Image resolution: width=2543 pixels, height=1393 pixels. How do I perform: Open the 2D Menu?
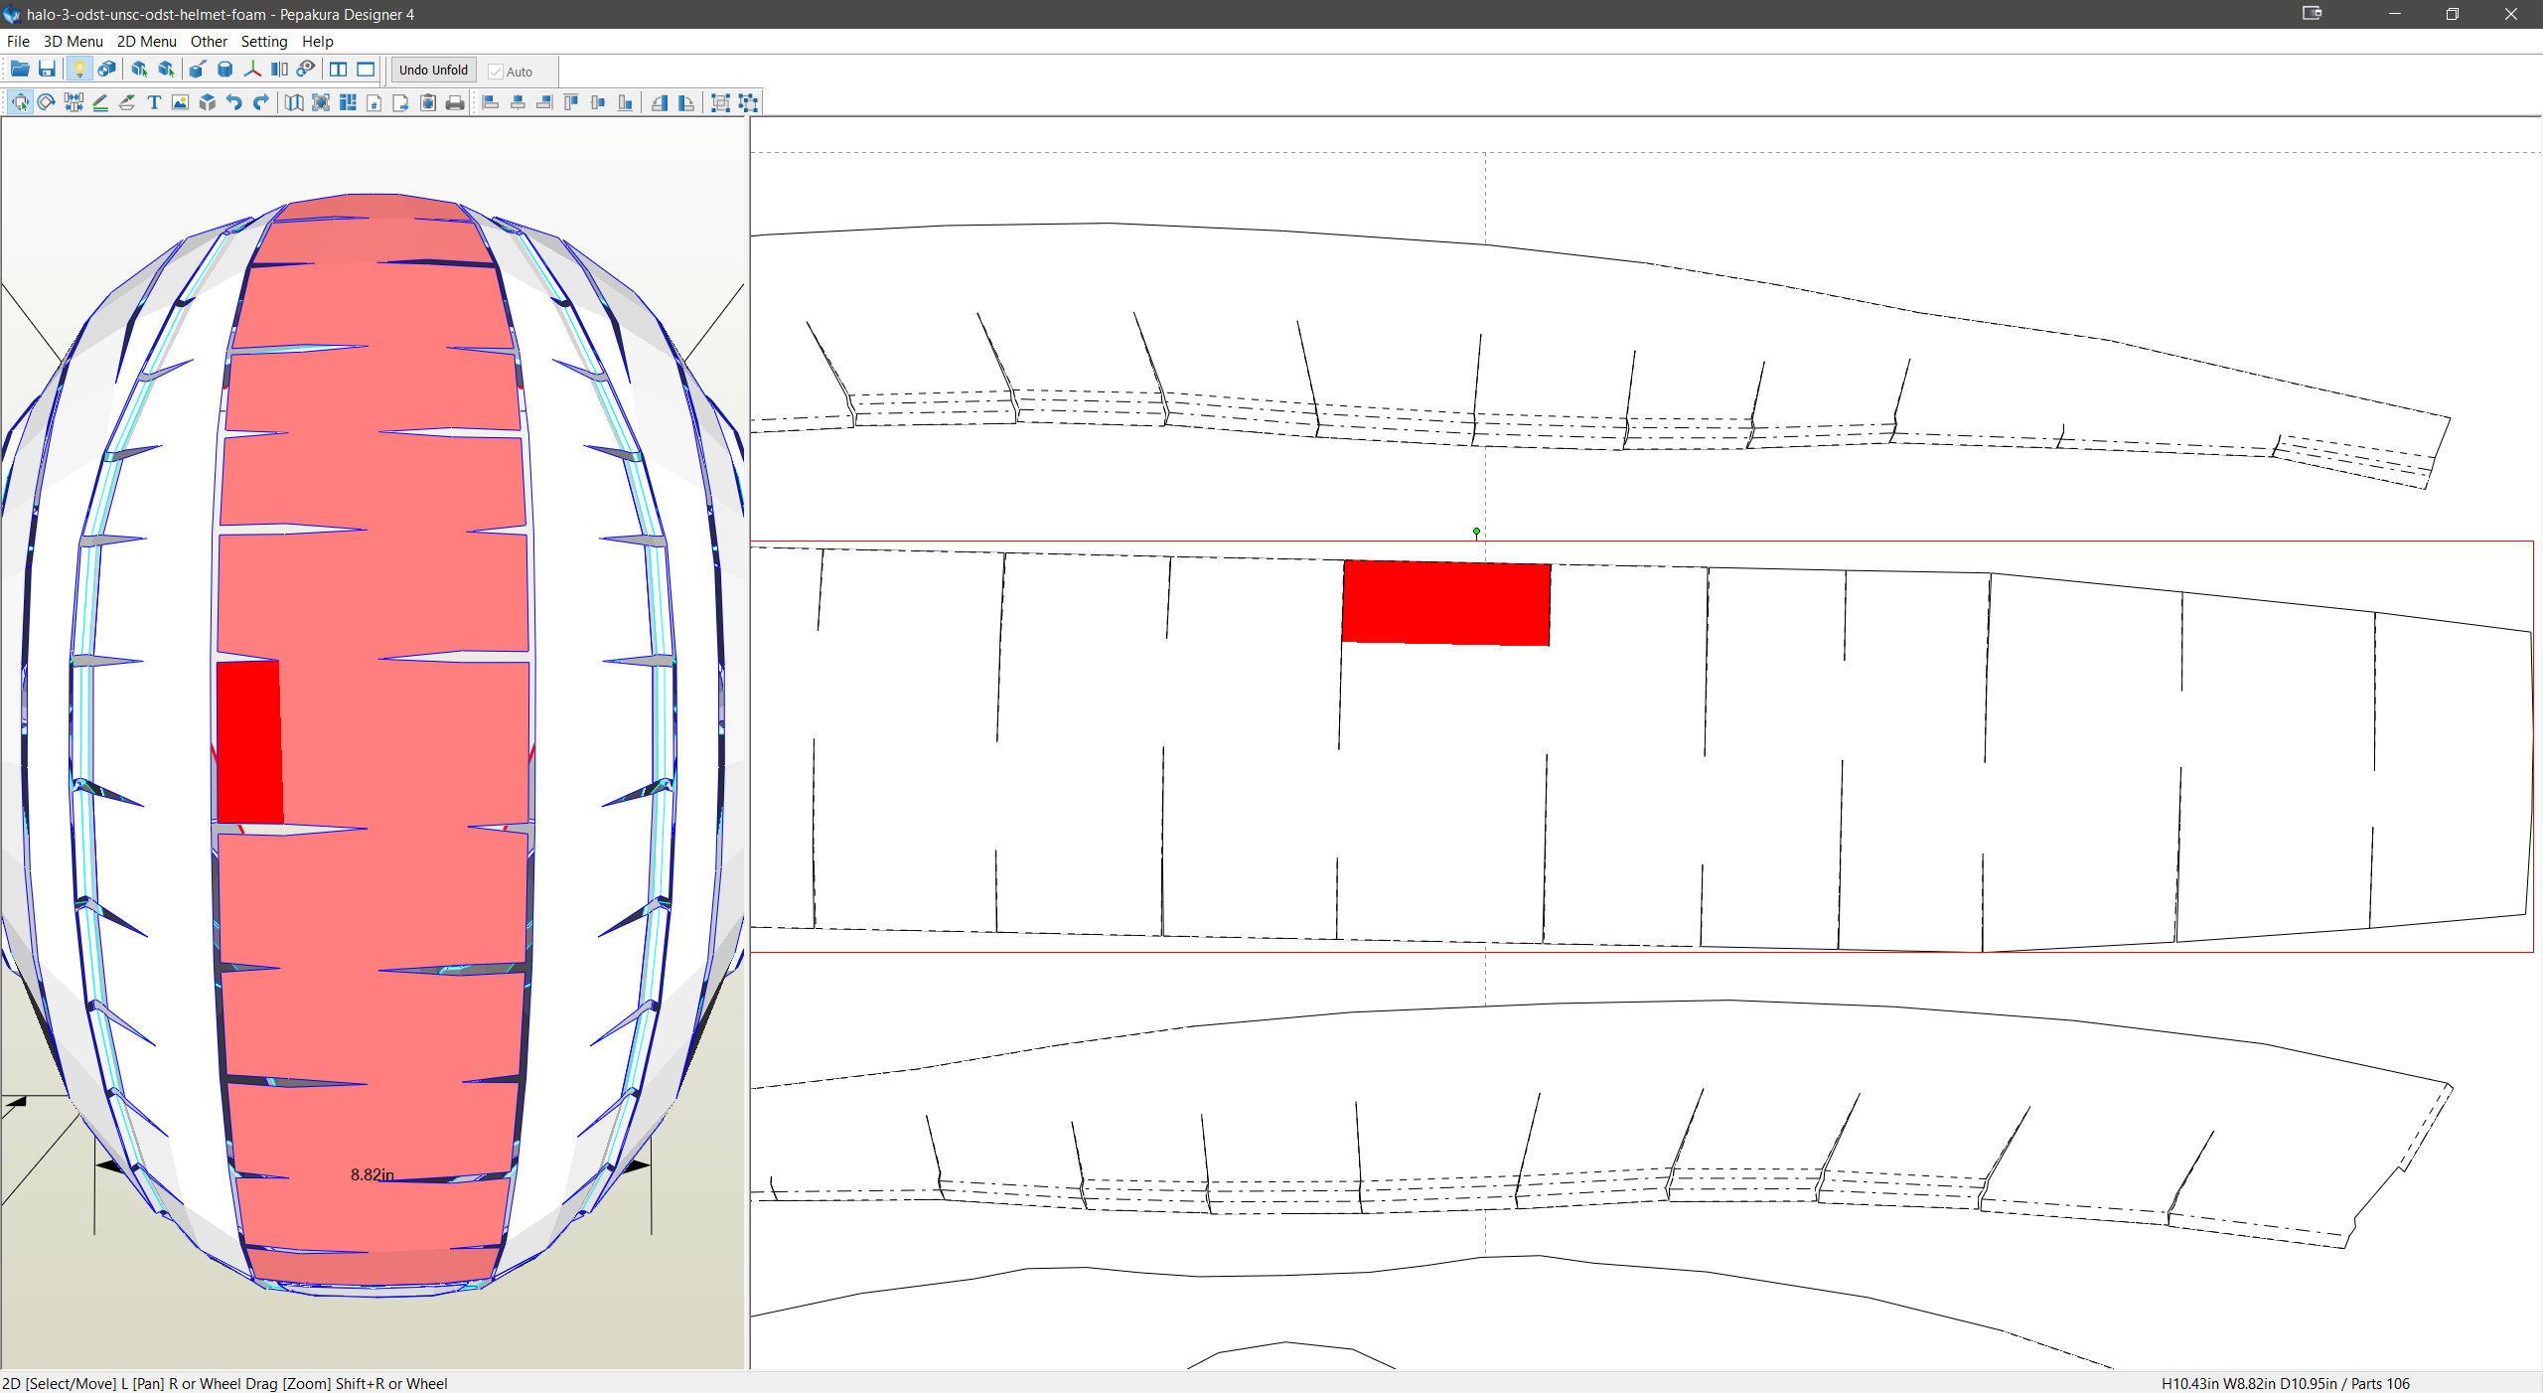click(146, 42)
